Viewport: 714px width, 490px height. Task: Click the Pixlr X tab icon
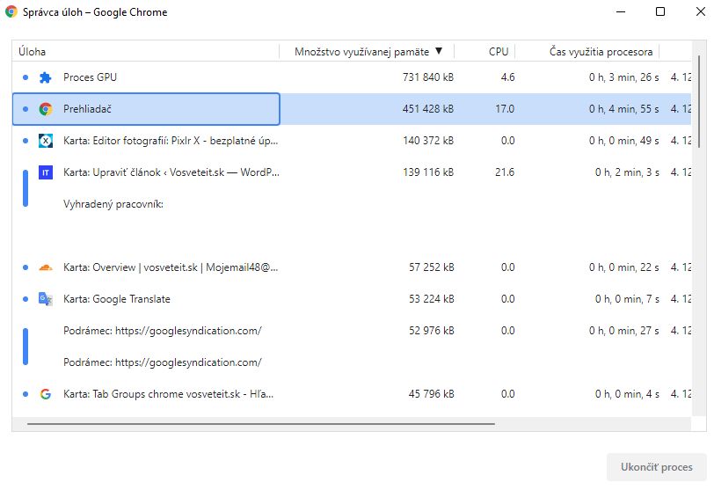tap(45, 141)
